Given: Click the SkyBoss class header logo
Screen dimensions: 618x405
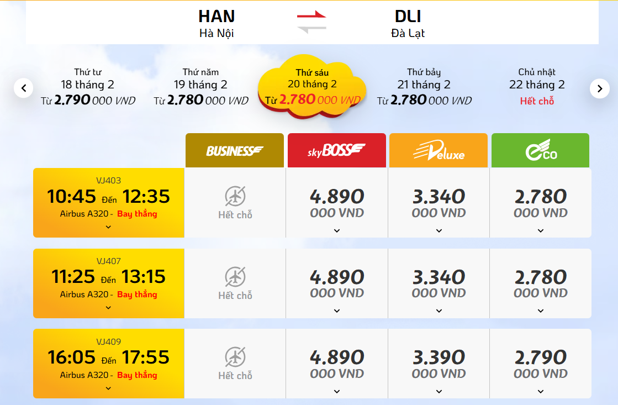Looking at the screenshot, I should pos(336,150).
